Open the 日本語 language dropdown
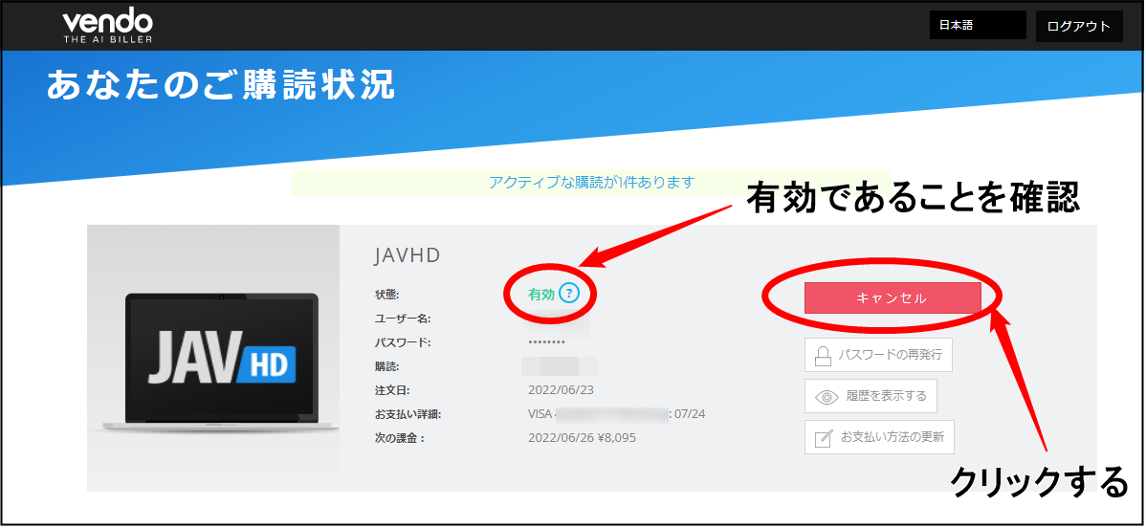 tap(977, 26)
